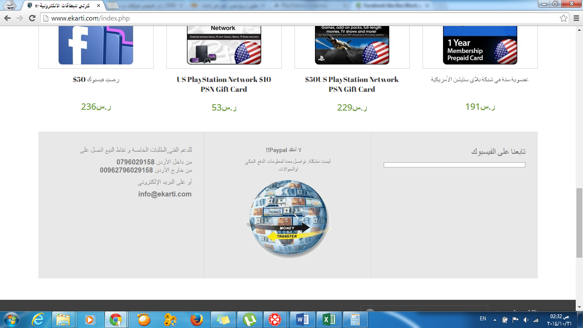Switch to Microsoft Word in the taskbar
The height and width of the screenshot is (328, 583).
point(303,319)
